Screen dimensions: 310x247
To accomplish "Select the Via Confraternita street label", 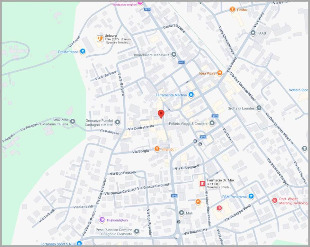I will click(x=141, y=128).
